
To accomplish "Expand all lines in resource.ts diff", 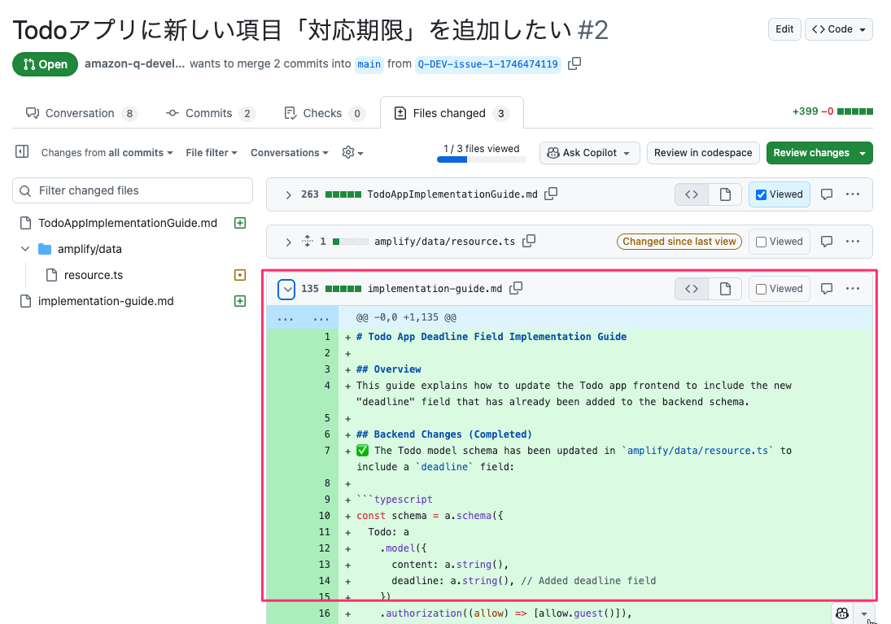I will coord(308,241).
